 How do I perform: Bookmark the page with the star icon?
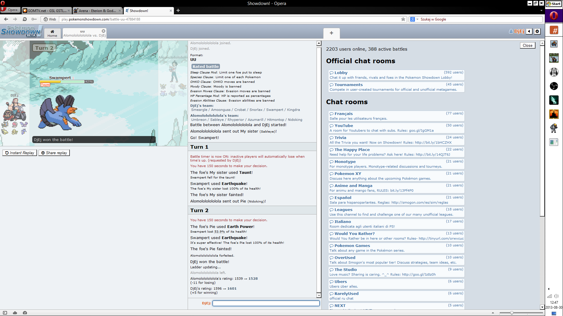pyautogui.click(x=403, y=19)
